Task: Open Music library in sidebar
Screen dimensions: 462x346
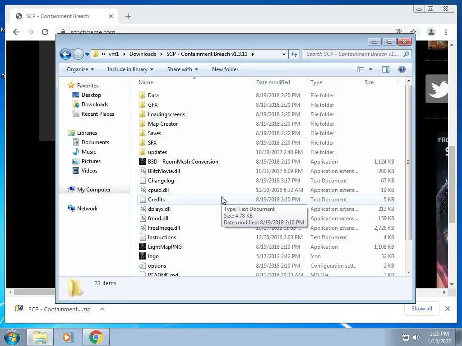Action: 89,152
